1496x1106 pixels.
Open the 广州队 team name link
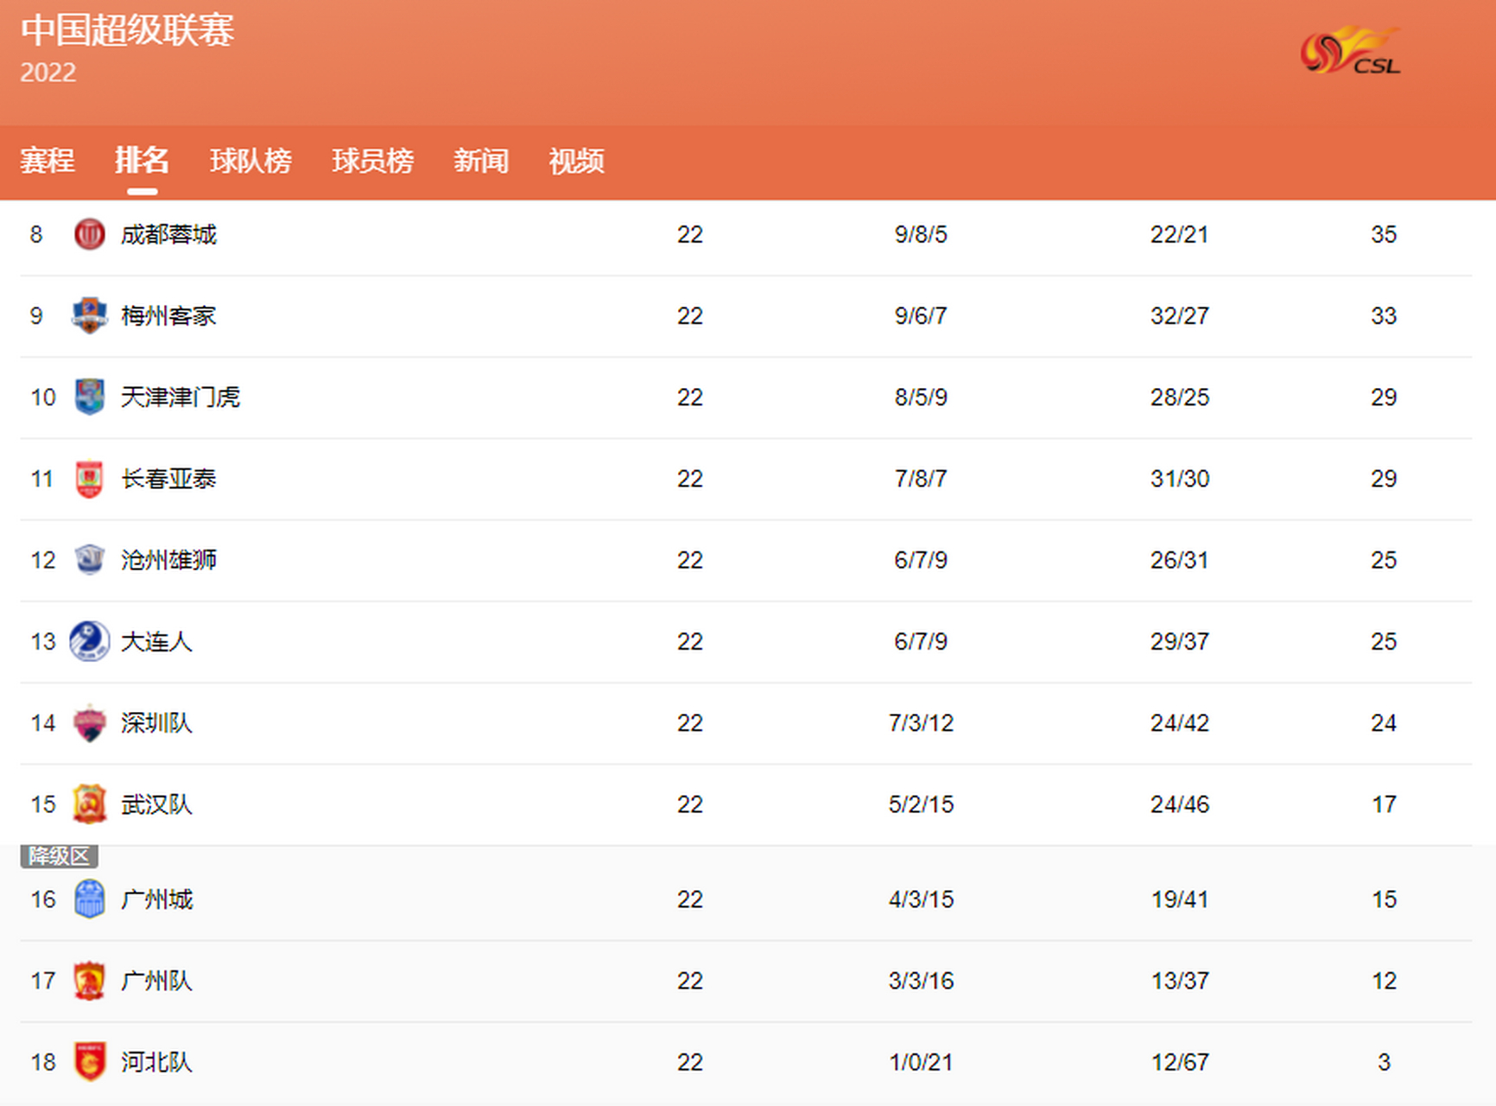point(156,981)
